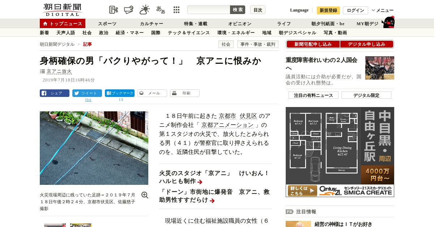Select 地域 in the sub navigation

pyautogui.click(x=267, y=33)
